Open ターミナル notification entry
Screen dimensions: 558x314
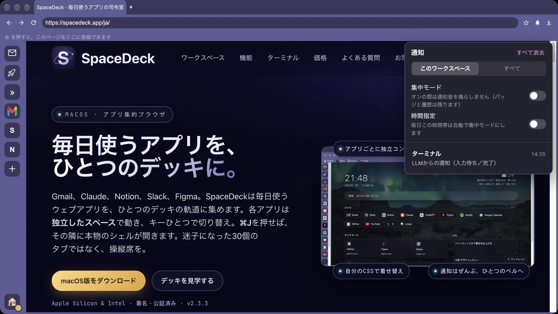[478, 158]
